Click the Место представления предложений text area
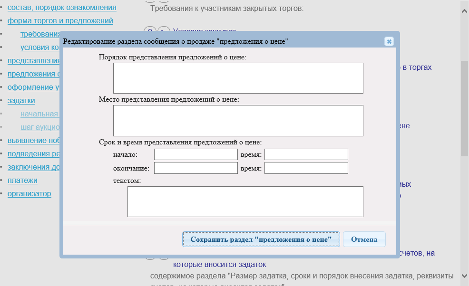The width and height of the screenshot is (469, 286). tap(238, 121)
